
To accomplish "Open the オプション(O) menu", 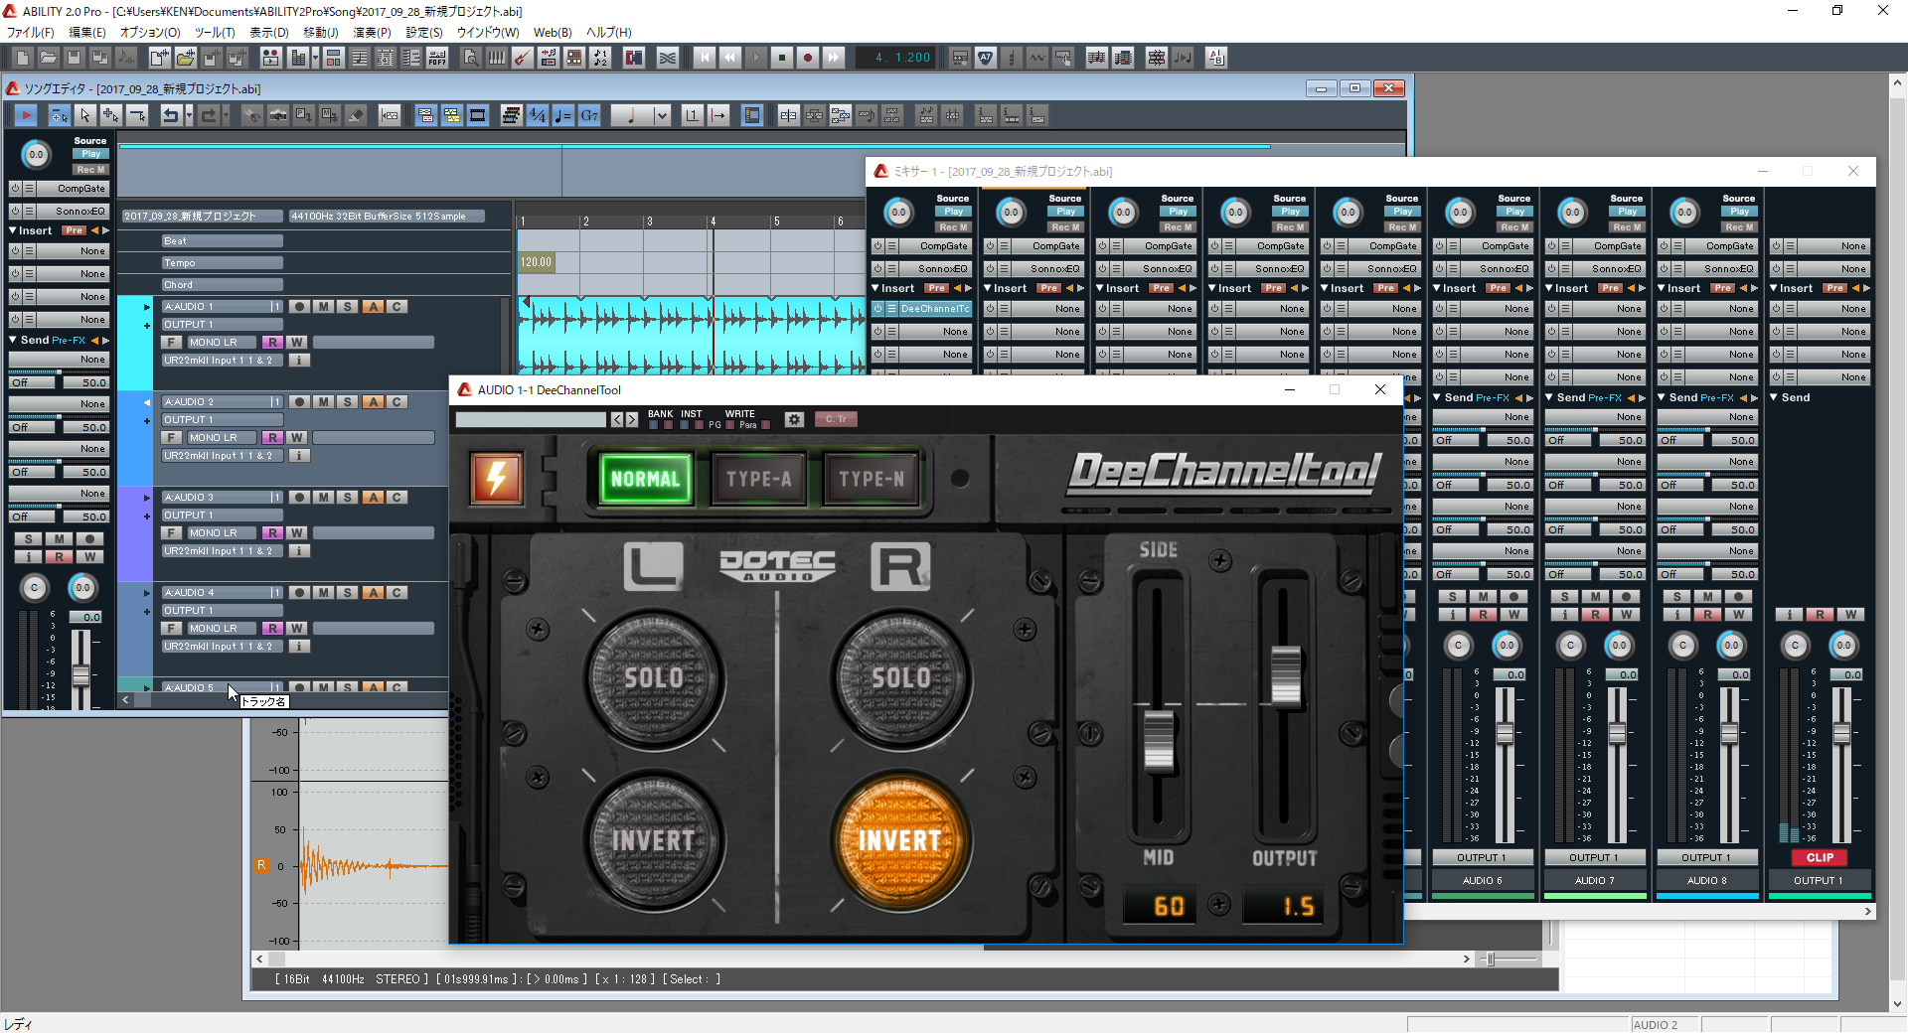I will (150, 32).
